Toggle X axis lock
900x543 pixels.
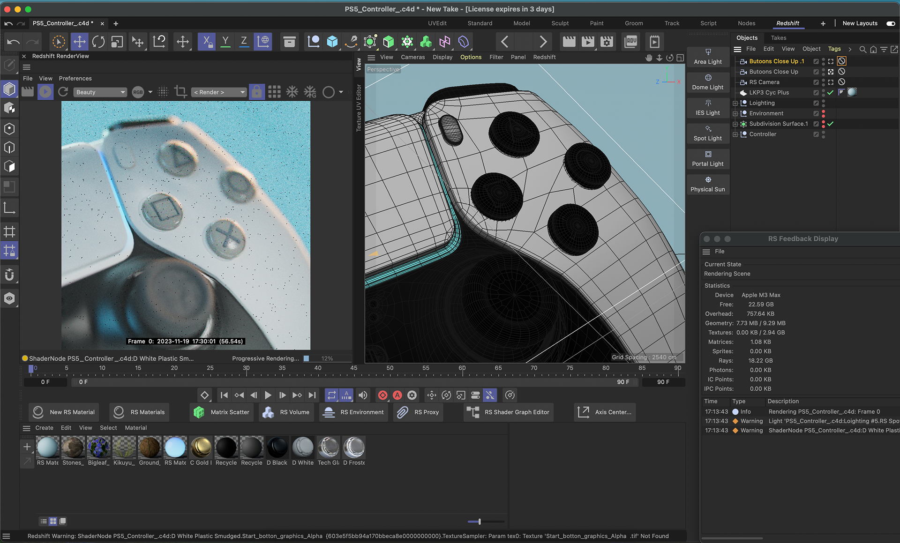coord(206,42)
